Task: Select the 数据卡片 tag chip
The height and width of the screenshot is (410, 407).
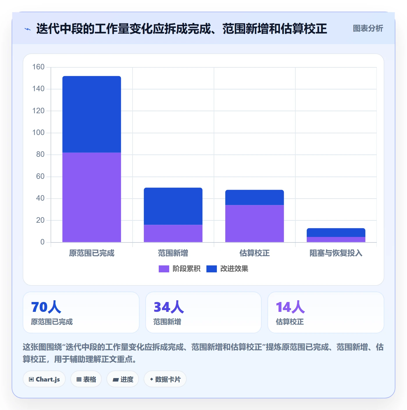Action: (165, 379)
